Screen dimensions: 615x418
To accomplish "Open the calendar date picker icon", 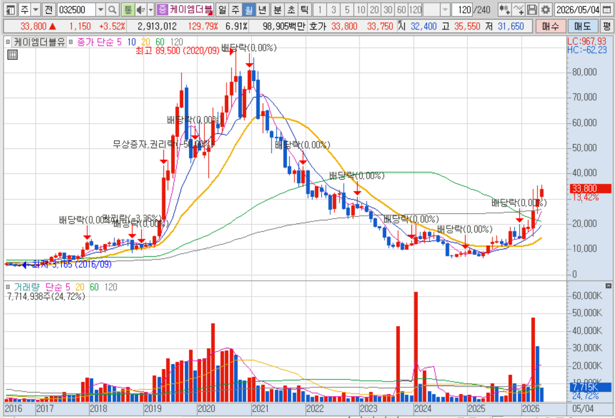I will [x=607, y=10].
